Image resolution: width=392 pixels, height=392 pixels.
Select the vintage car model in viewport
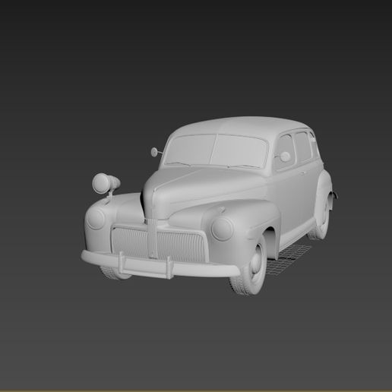click(x=209, y=206)
